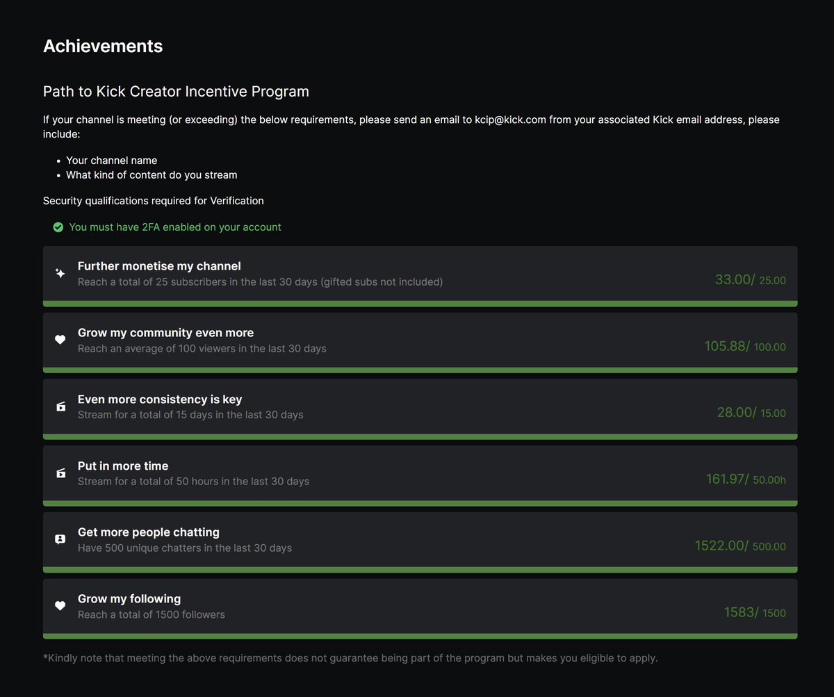Click the footnote about meeting requirements not guaranteeing entry
This screenshot has width=834, height=697.
350,658
